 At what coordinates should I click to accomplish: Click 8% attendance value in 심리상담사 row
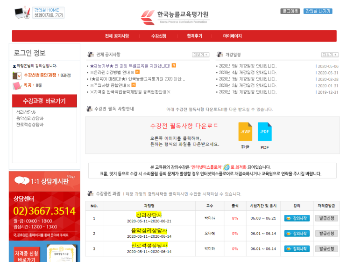click(235, 218)
